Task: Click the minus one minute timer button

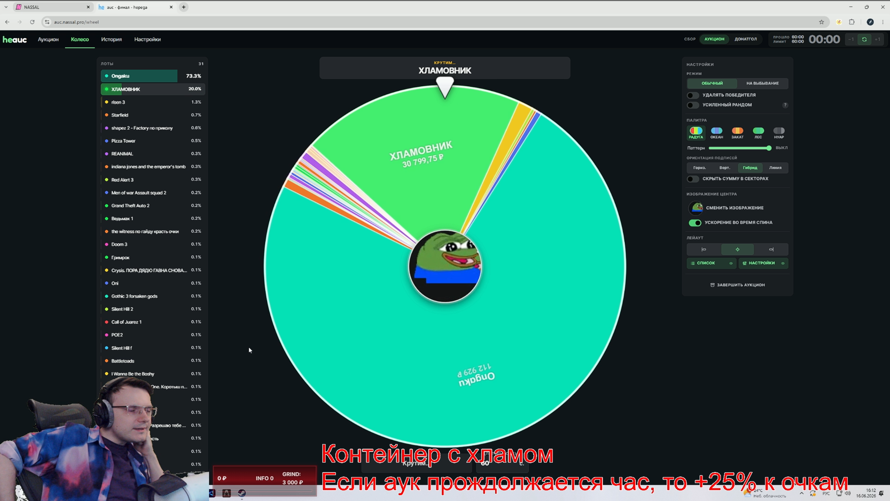Action: pyautogui.click(x=851, y=39)
